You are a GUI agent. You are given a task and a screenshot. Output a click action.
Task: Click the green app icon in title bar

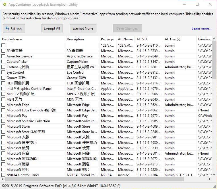5,5
